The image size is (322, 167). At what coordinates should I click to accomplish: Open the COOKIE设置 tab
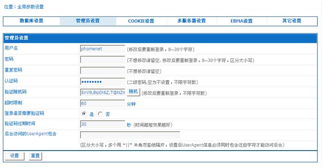[x=141, y=21]
